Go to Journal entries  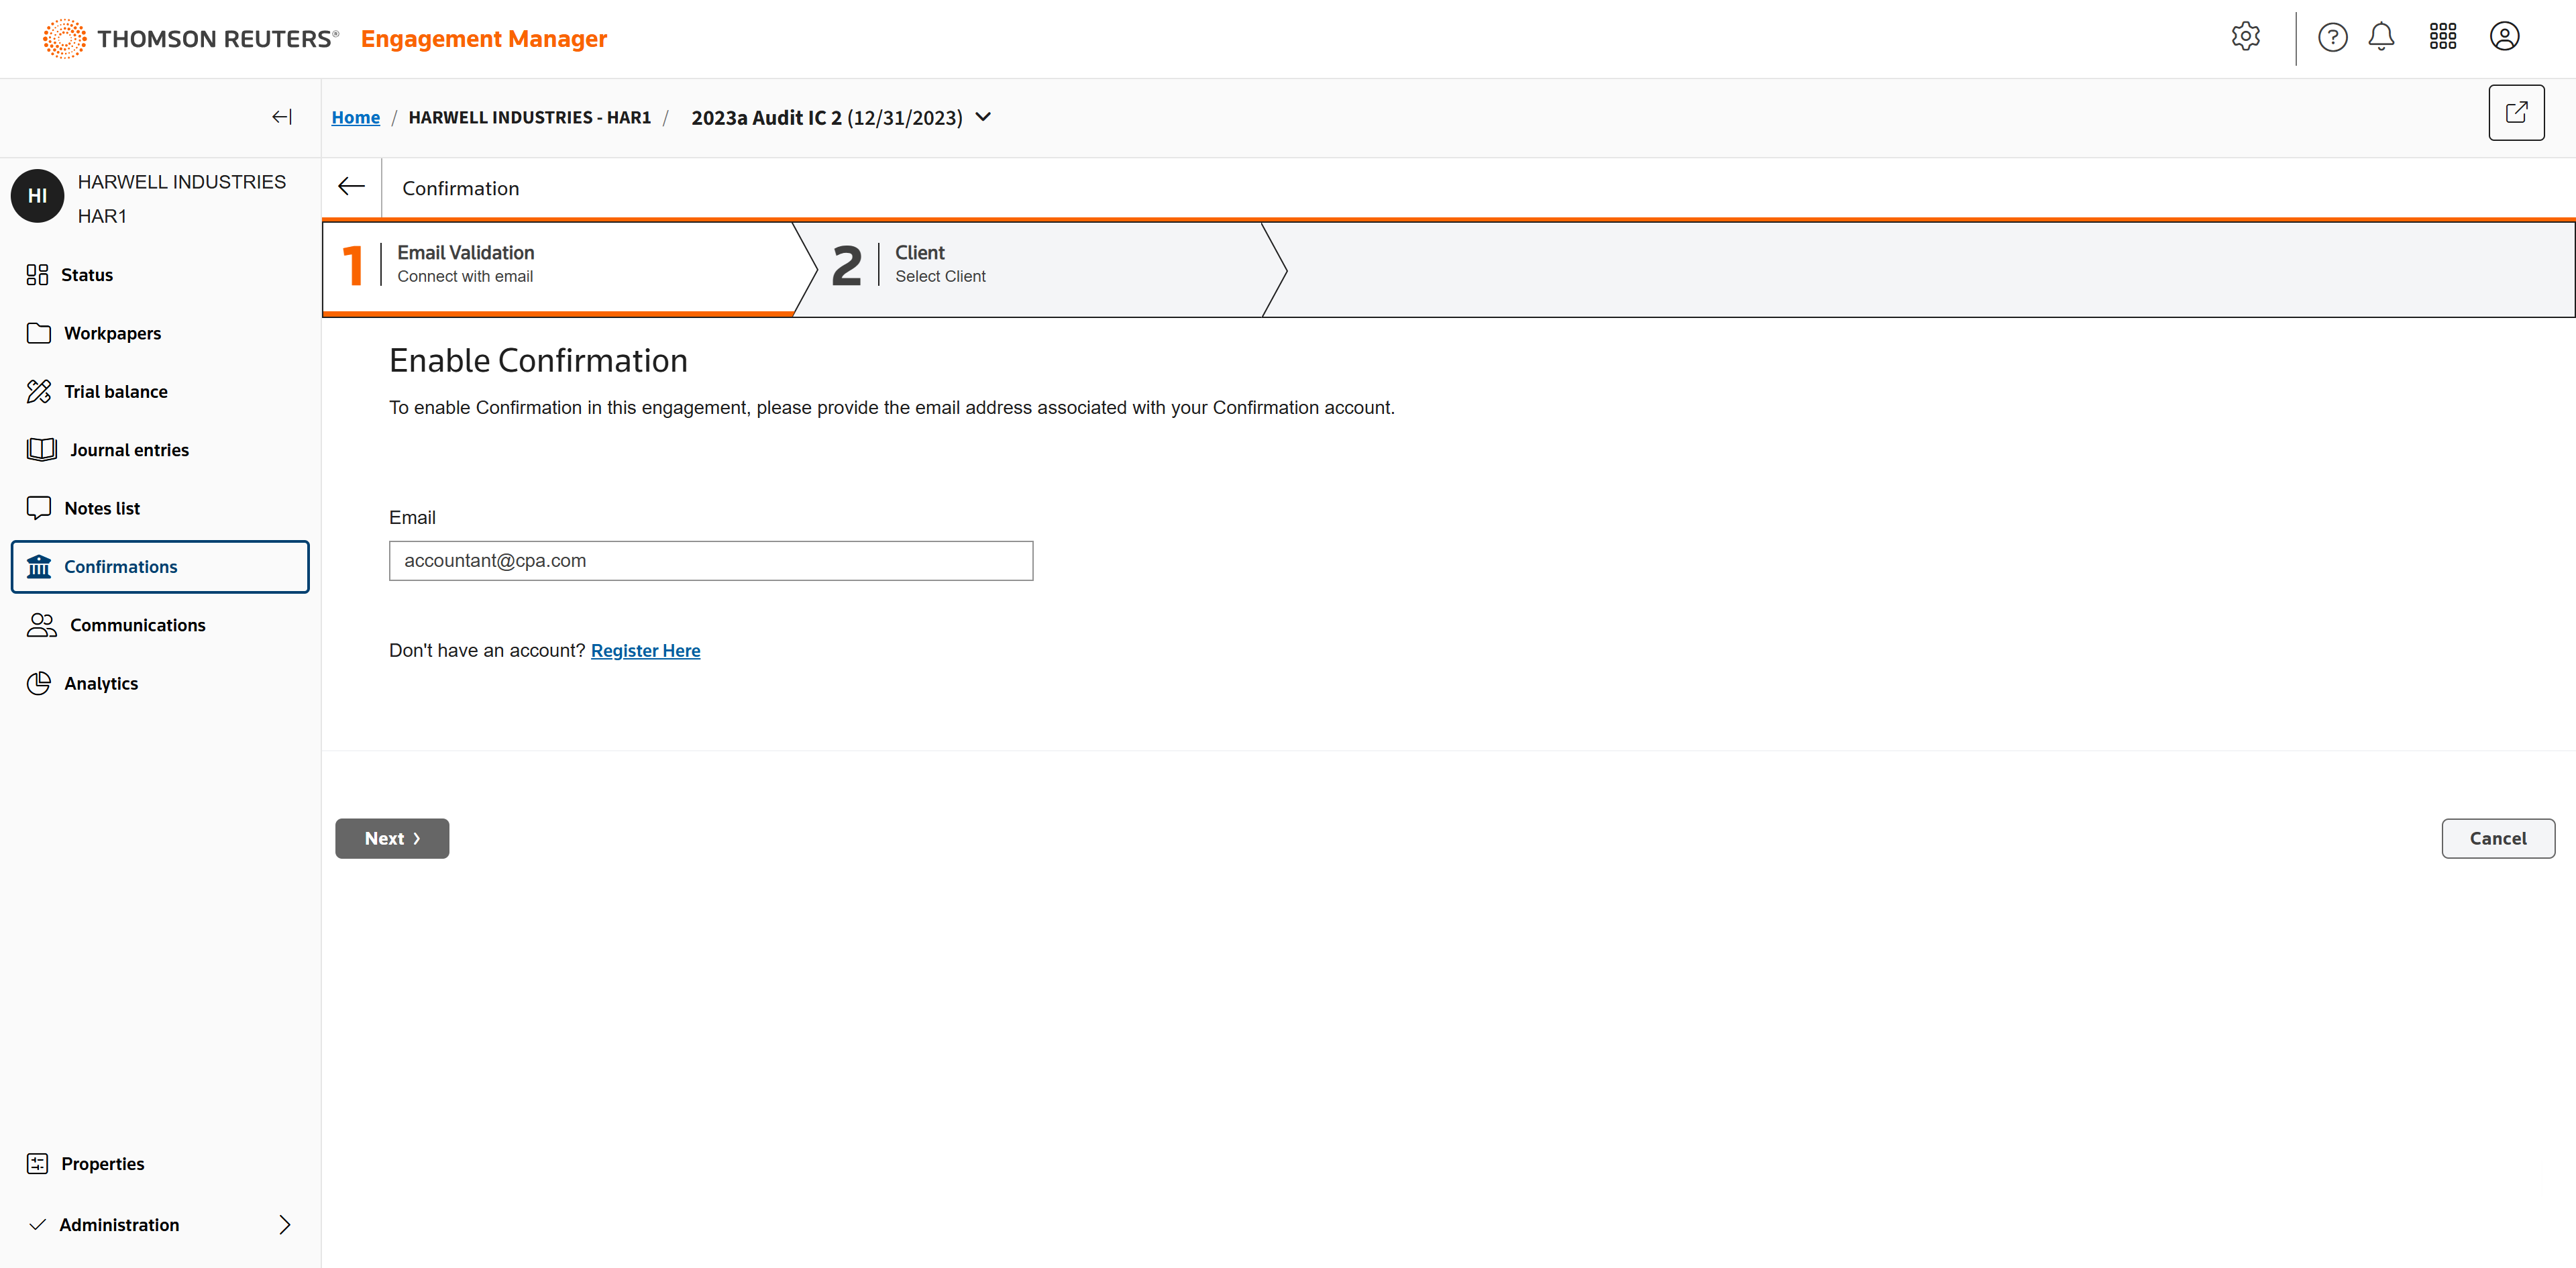point(129,450)
